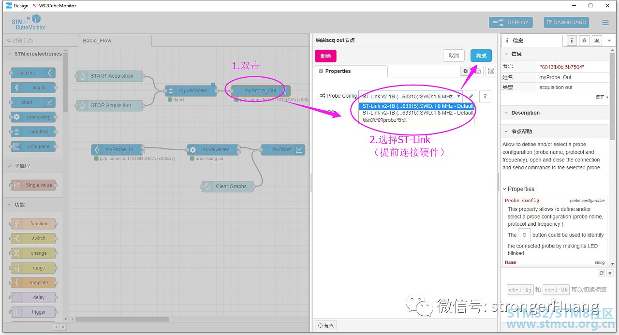Collapse all palette categories
Screen dimensions: 619x335
point(56,327)
